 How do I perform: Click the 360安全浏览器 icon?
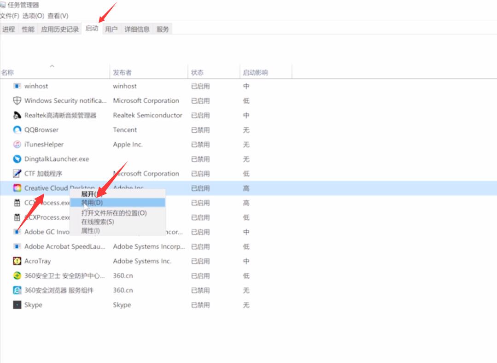[17, 290]
